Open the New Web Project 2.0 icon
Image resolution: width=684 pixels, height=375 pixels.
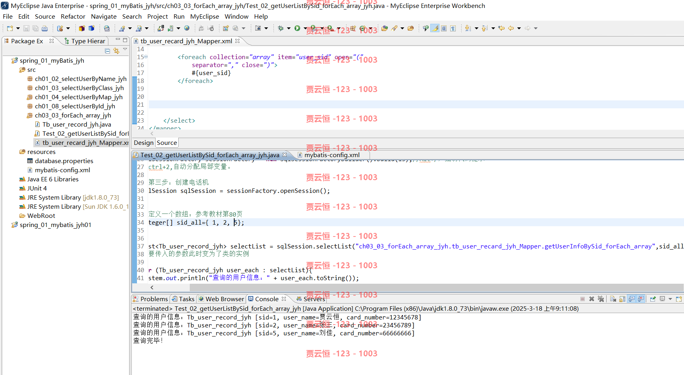107,28
